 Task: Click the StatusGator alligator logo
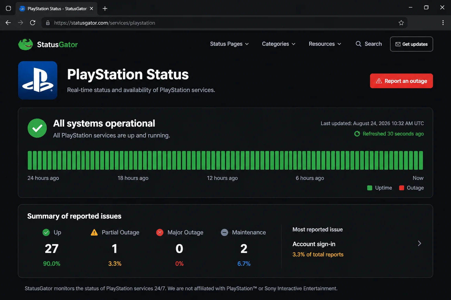click(26, 45)
